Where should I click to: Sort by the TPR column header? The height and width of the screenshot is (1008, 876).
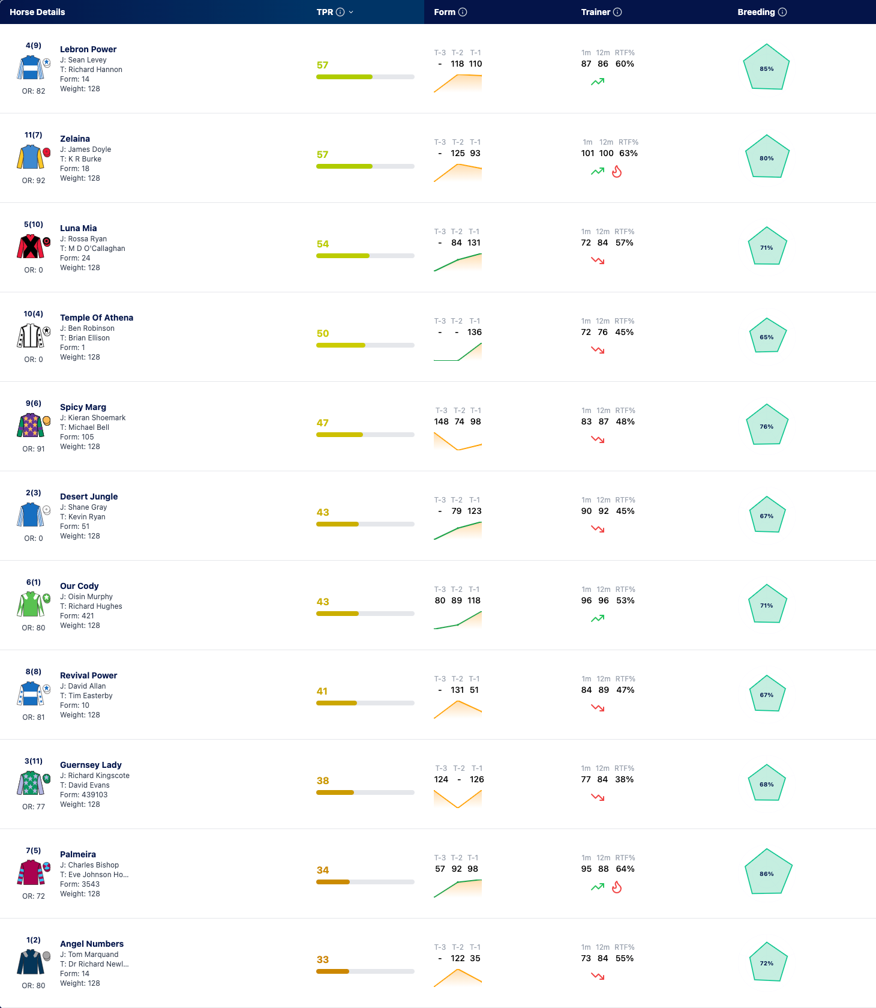[x=325, y=12]
